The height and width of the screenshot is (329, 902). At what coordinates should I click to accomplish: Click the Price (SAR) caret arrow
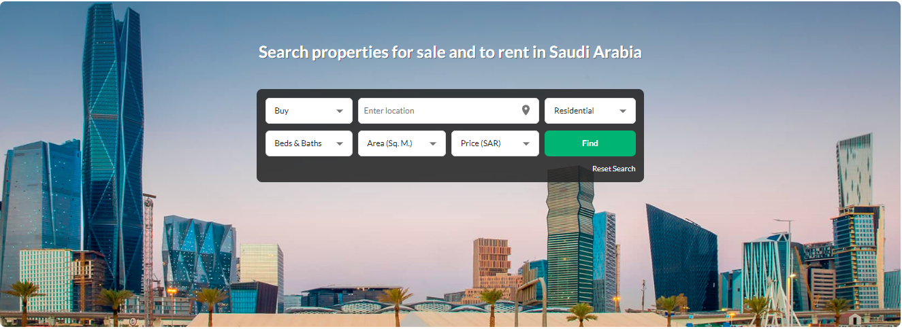(x=526, y=143)
